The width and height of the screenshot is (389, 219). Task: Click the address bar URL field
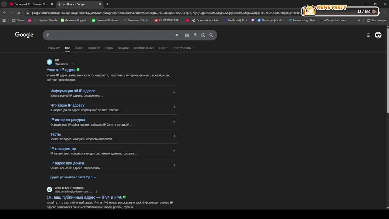(x=166, y=13)
